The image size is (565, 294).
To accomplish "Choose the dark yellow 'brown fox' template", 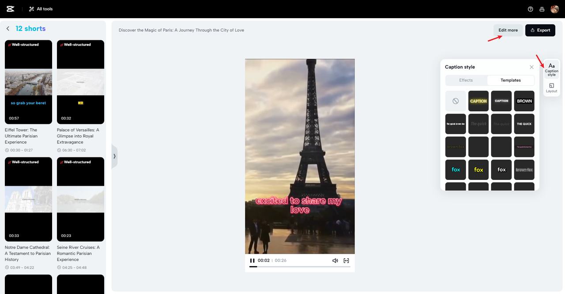I will click(x=456, y=147).
